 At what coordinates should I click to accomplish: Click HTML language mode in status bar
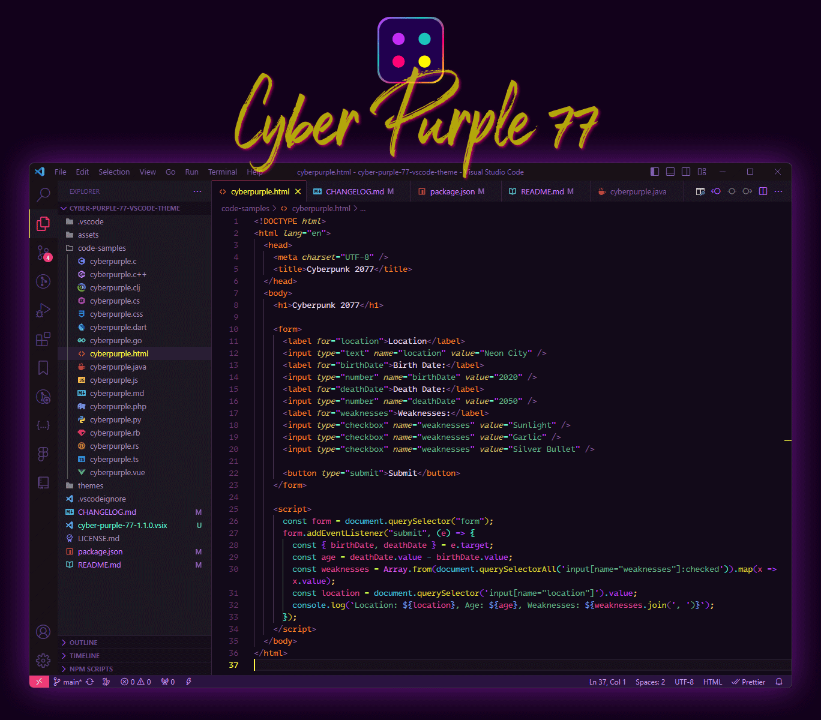(712, 682)
